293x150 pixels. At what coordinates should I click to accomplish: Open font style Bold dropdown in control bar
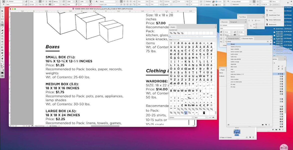click(x=23, y=4)
